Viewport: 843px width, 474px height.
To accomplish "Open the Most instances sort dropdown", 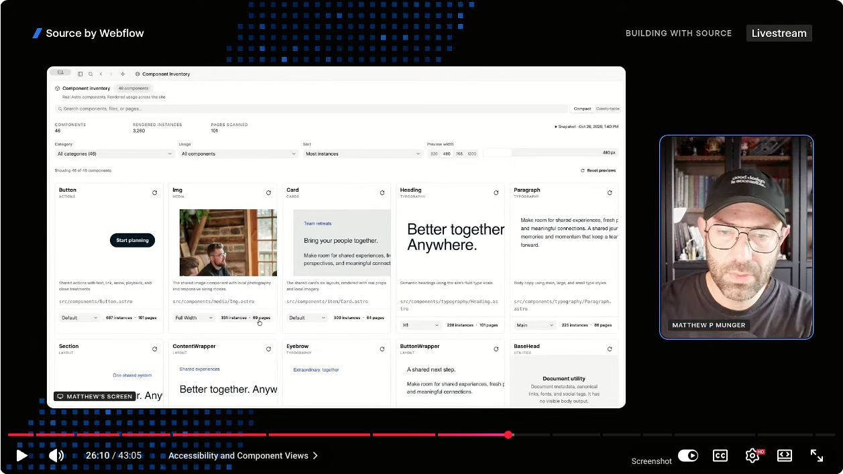I will click(362, 154).
